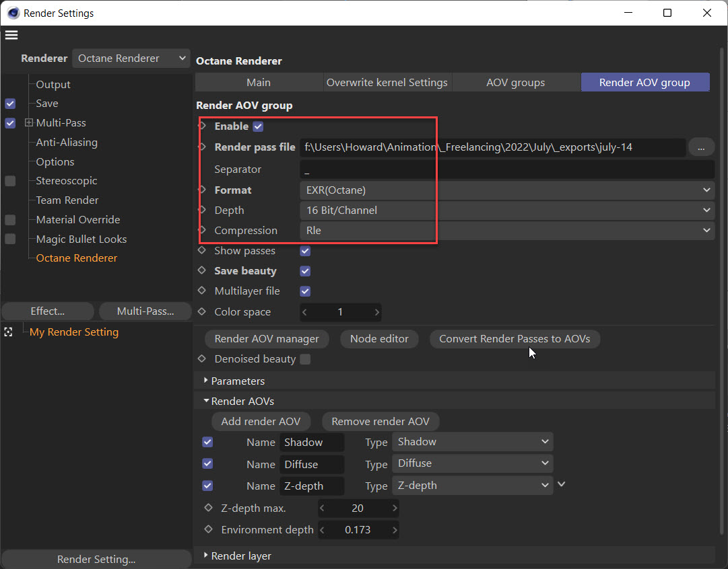This screenshot has height=569, width=728.
Task: Increase the Z-depth max. value arrow
Action: [x=395, y=508]
